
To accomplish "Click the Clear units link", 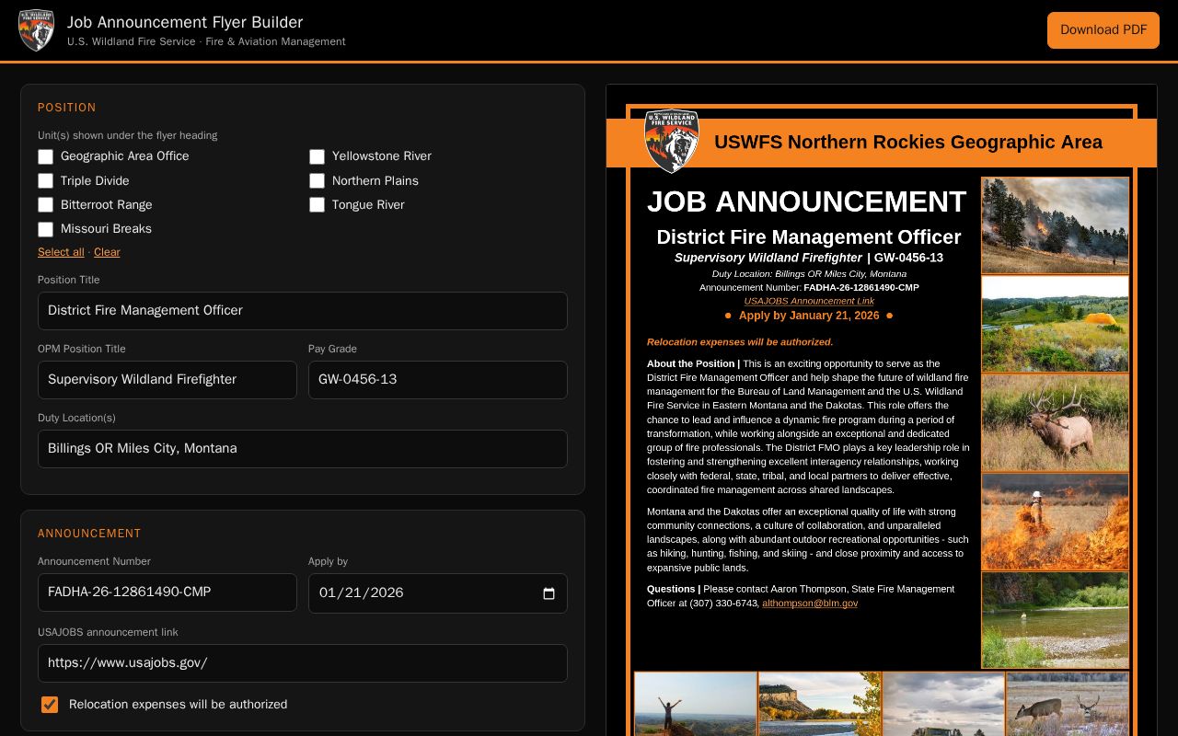I will (107, 252).
